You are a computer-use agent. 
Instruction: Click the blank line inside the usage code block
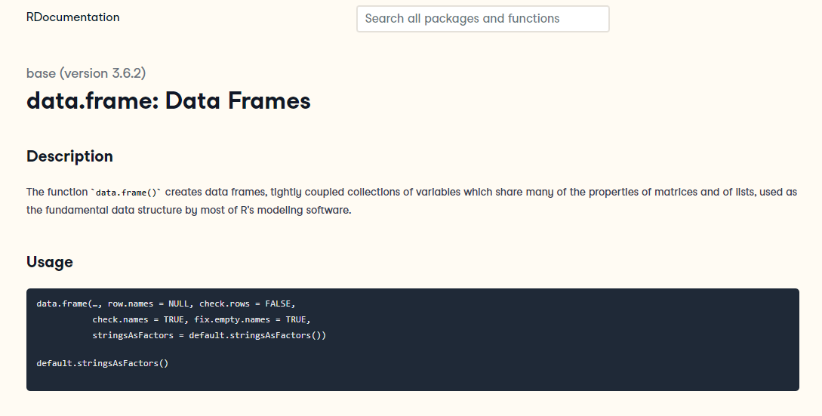coord(226,349)
